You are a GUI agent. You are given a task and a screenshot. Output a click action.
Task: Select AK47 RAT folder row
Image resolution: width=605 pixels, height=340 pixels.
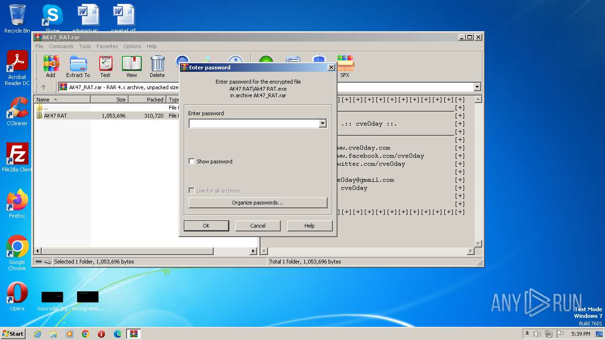point(106,116)
